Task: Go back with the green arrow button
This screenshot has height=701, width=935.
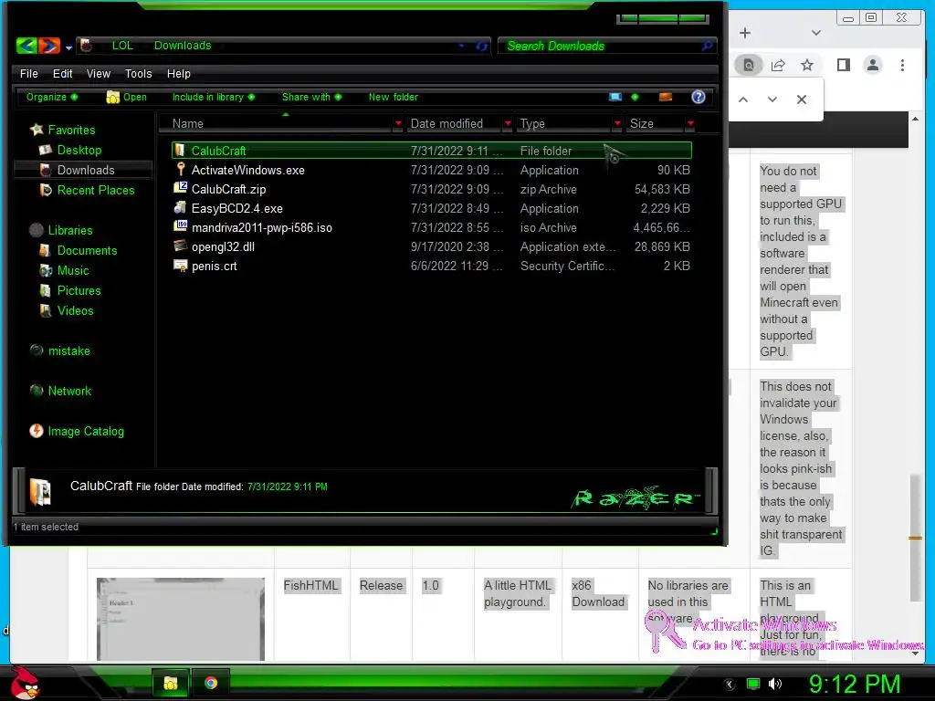Action: (26, 46)
